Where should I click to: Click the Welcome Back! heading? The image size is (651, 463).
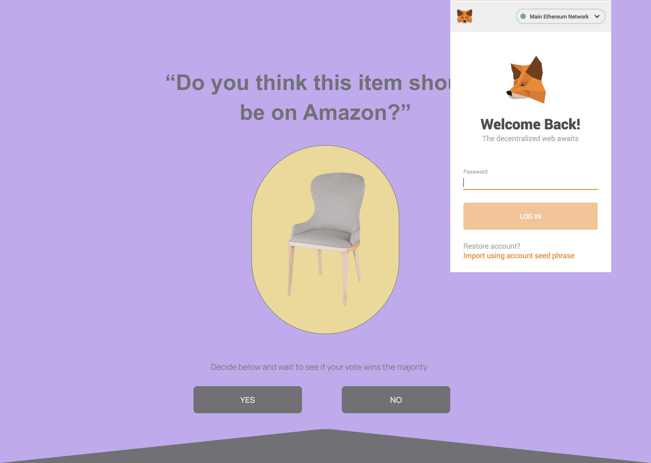coord(530,124)
